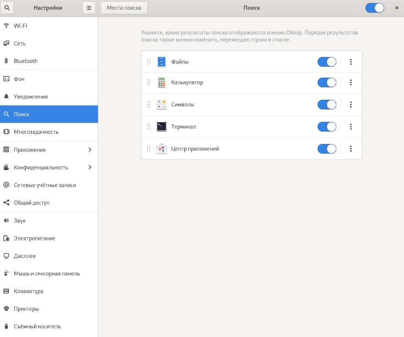Go to the Уведомления settings panel
The image size is (404, 337).
[31, 97]
